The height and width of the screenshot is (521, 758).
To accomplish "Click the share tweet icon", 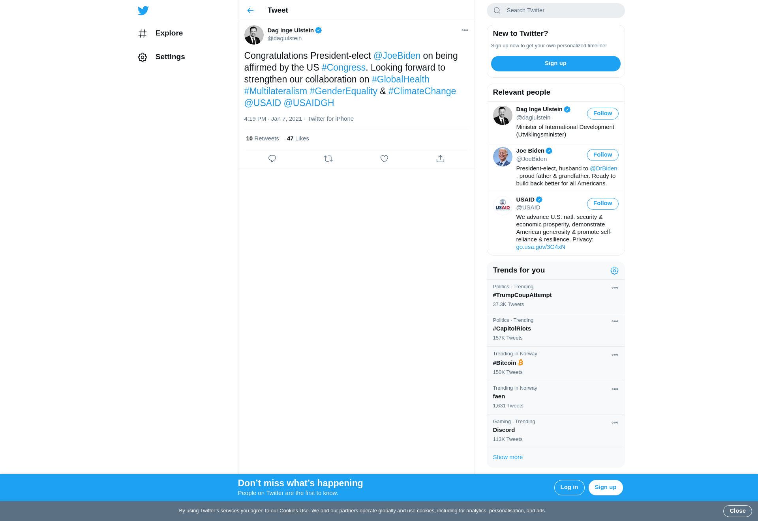I will point(440,159).
